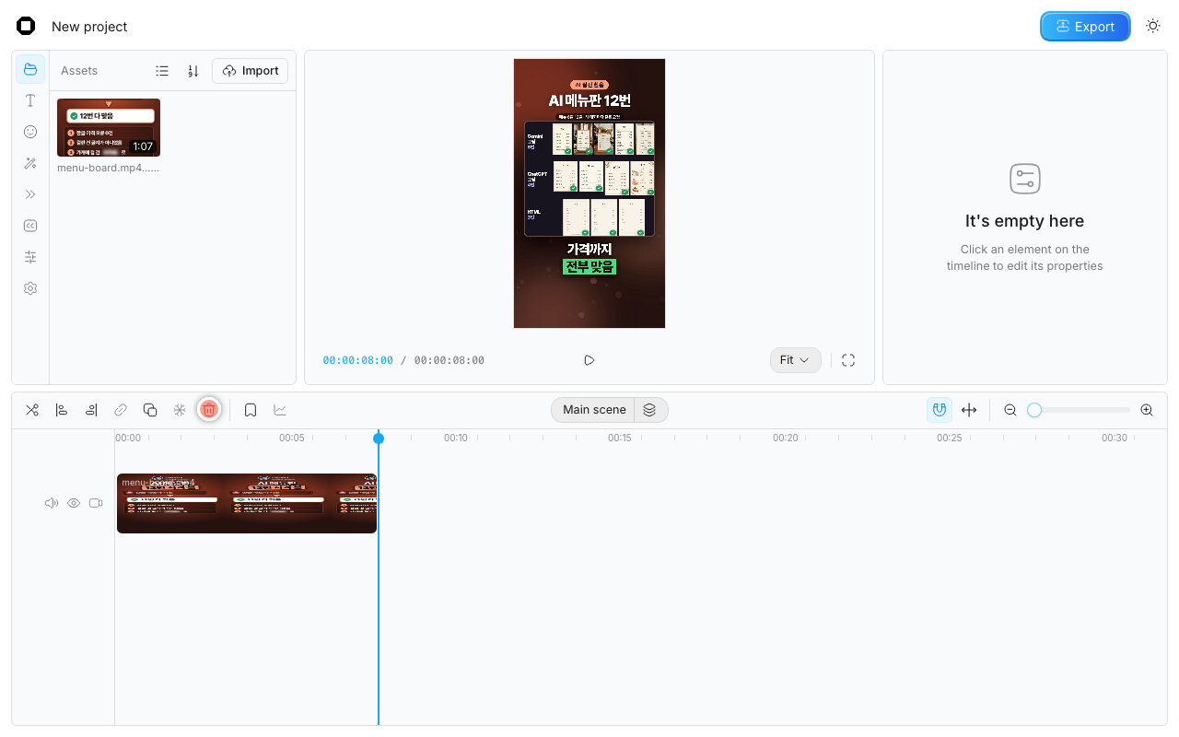Open the asset sort options

(193, 71)
